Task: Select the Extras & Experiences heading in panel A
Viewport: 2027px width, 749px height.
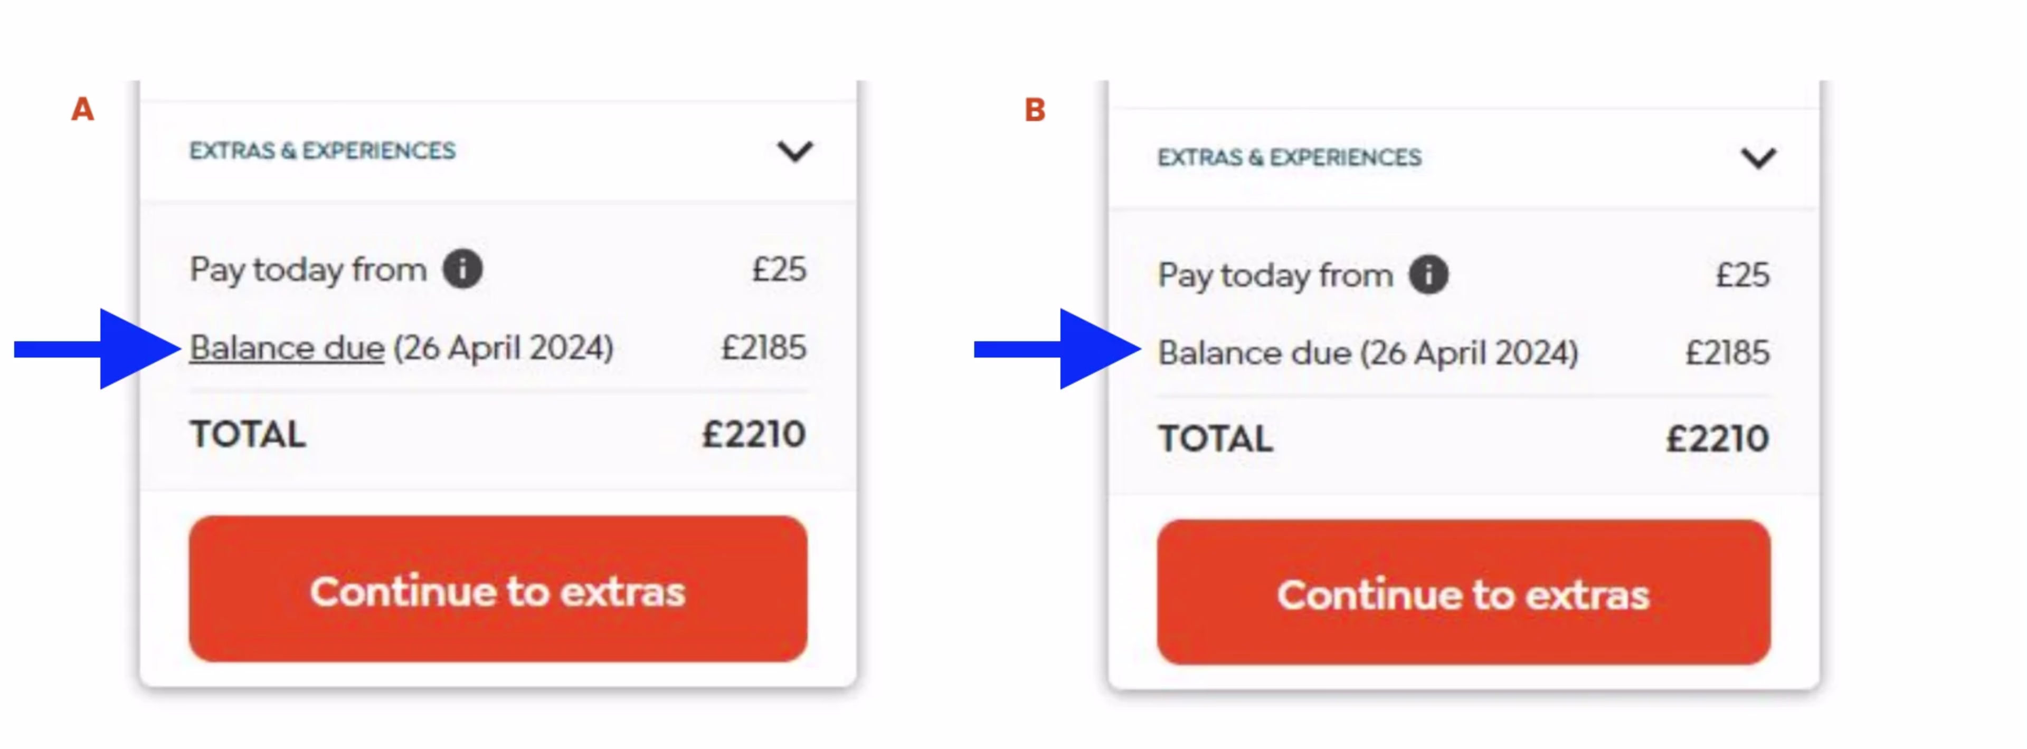Action: 323,150
